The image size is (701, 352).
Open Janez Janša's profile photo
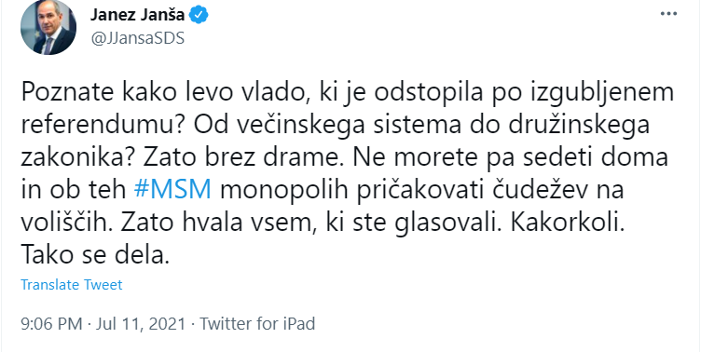click(48, 28)
